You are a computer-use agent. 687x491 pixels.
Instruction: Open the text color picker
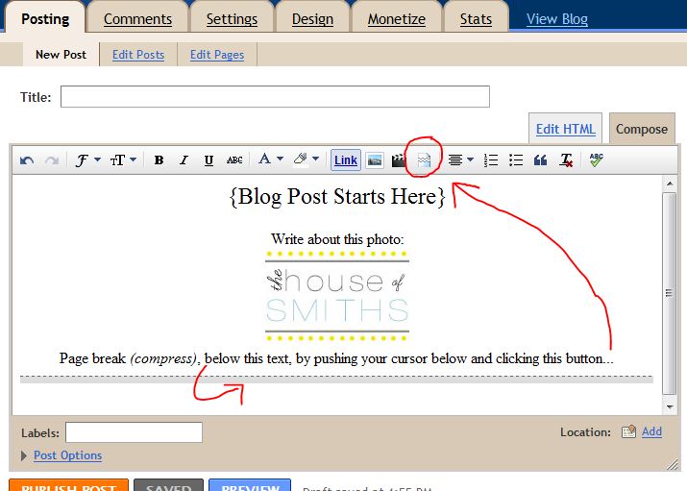click(270, 159)
